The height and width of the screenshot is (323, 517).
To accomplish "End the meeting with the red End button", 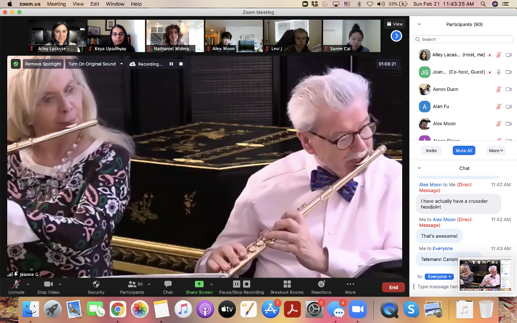I will pyautogui.click(x=393, y=287).
